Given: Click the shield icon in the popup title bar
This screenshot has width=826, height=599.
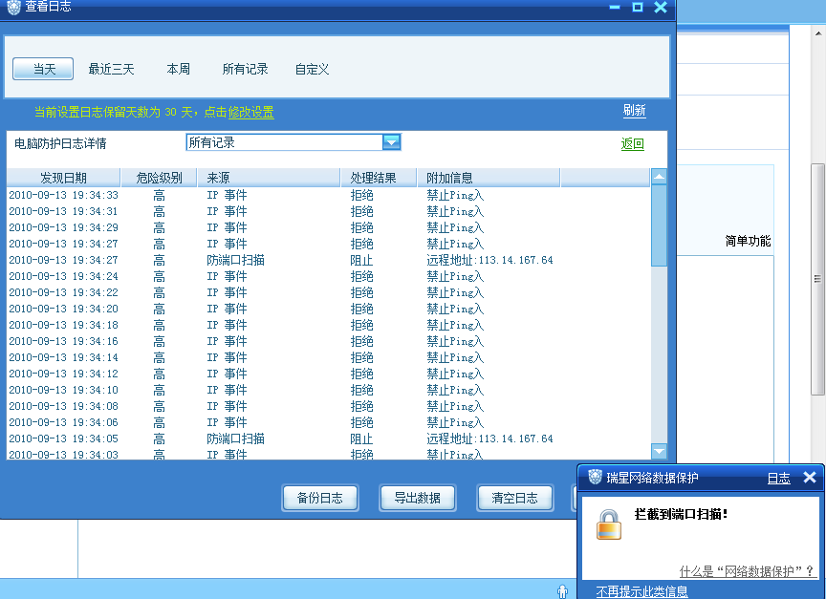Looking at the screenshot, I should coord(595,478).
